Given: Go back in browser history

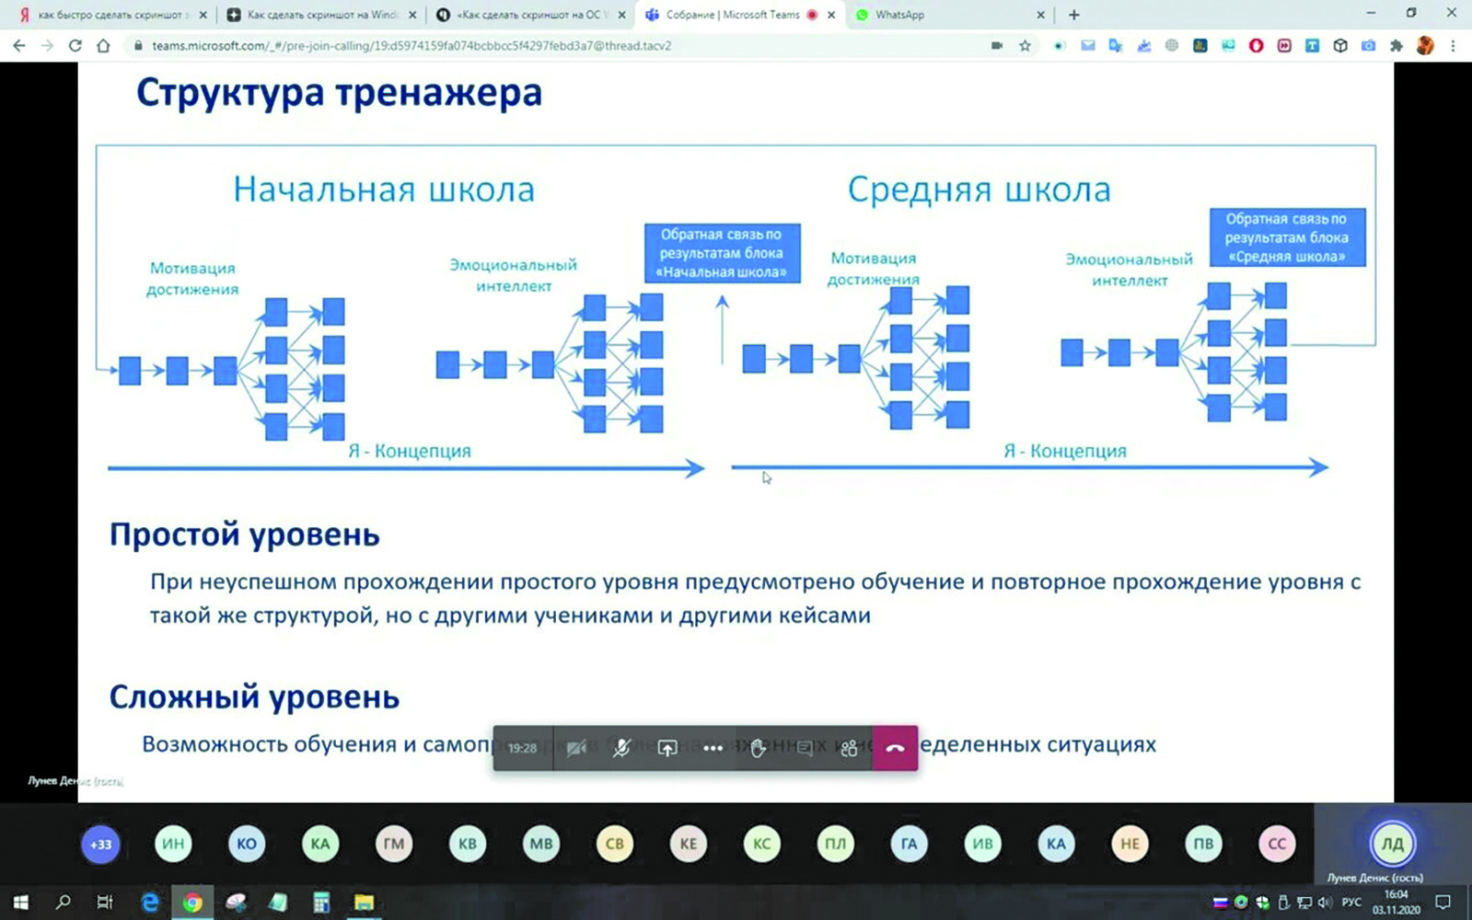Looking at the screenshot, I should pyautogui.click(x=19, y=45).
